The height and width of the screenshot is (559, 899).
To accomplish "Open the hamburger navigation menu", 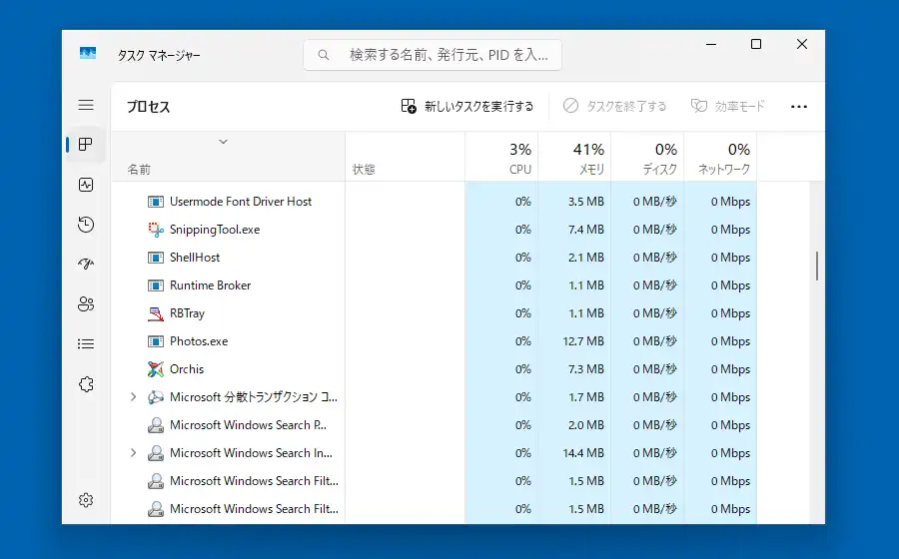I will 86,105.
